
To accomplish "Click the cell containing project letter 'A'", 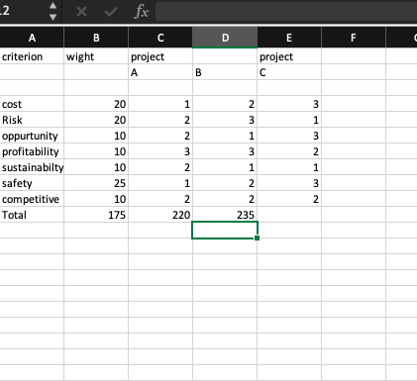I will [x=160, y=72].
